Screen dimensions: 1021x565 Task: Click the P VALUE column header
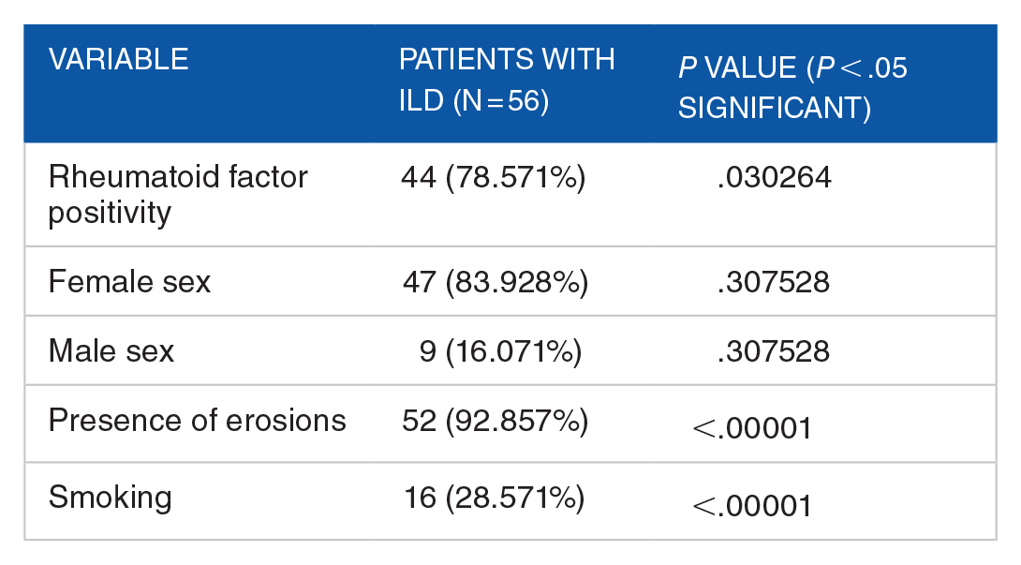pos(792,87)
